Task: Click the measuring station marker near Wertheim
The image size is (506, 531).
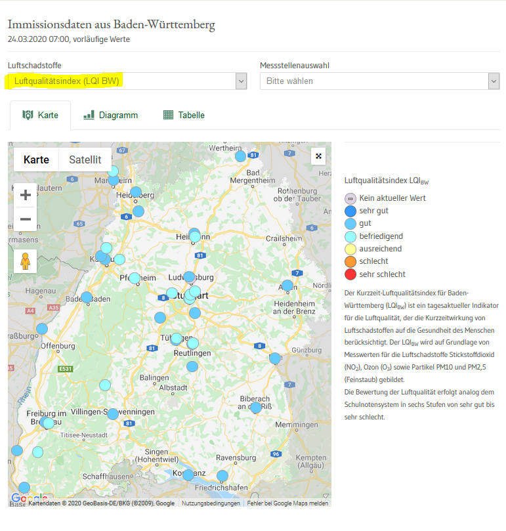Action: click(x=240, y=156)
